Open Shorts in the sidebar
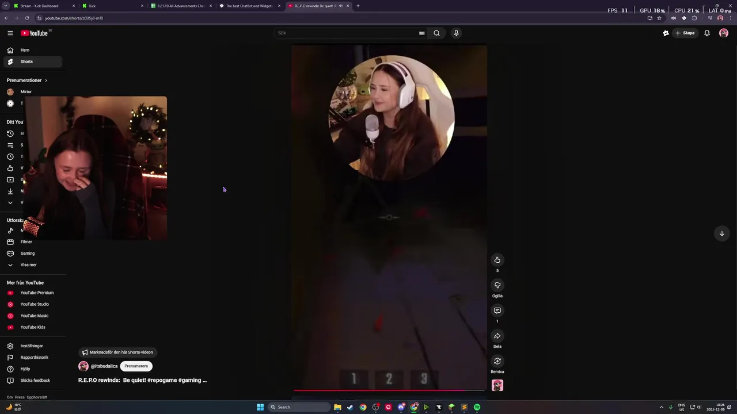The width and height of the screenshot is (737, 414). (x=32, y=62)
